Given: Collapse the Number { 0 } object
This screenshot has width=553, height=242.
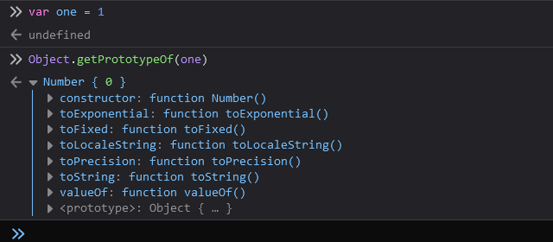Looking at the screenshot, I should 33,83.
